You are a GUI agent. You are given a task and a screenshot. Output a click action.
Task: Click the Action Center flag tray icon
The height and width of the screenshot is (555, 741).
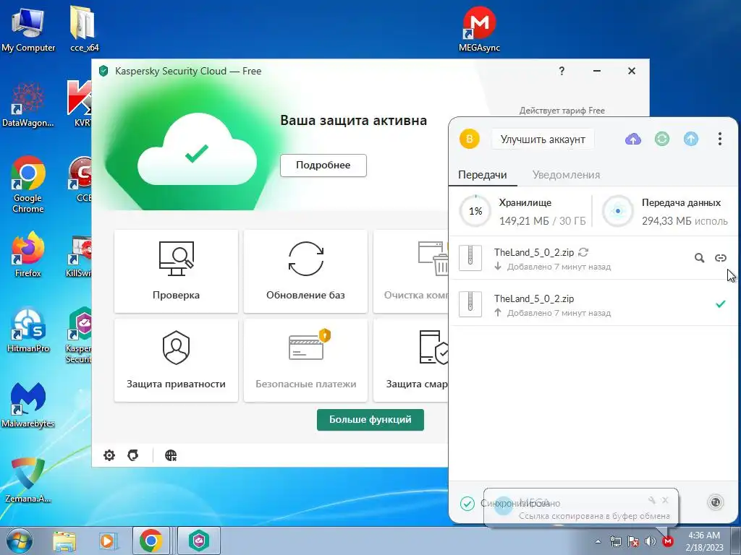pos(632,541)
